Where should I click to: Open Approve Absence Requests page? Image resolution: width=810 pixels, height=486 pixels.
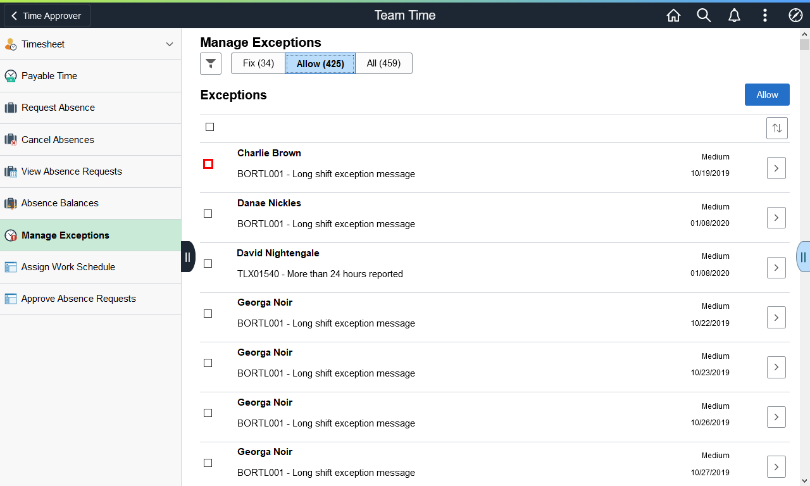pyautogui.click(x=90, y=299)
